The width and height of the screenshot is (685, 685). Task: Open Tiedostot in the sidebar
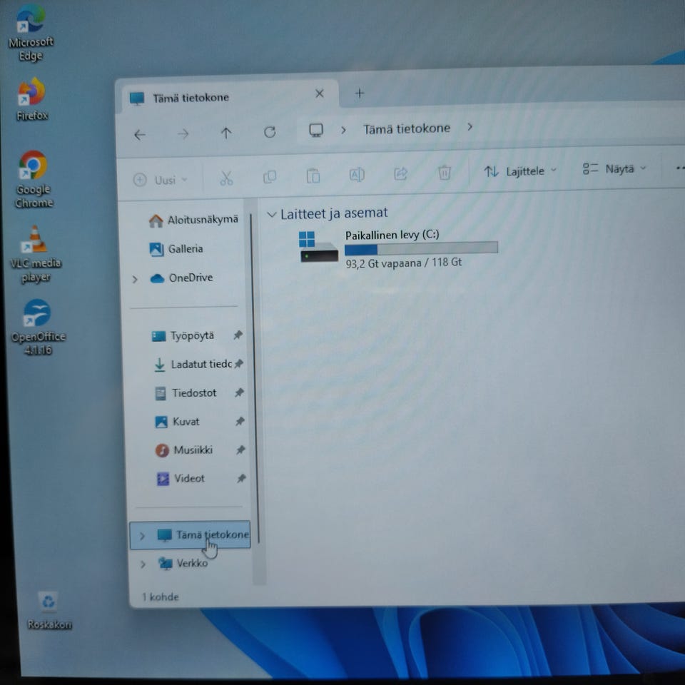point(186,392)
